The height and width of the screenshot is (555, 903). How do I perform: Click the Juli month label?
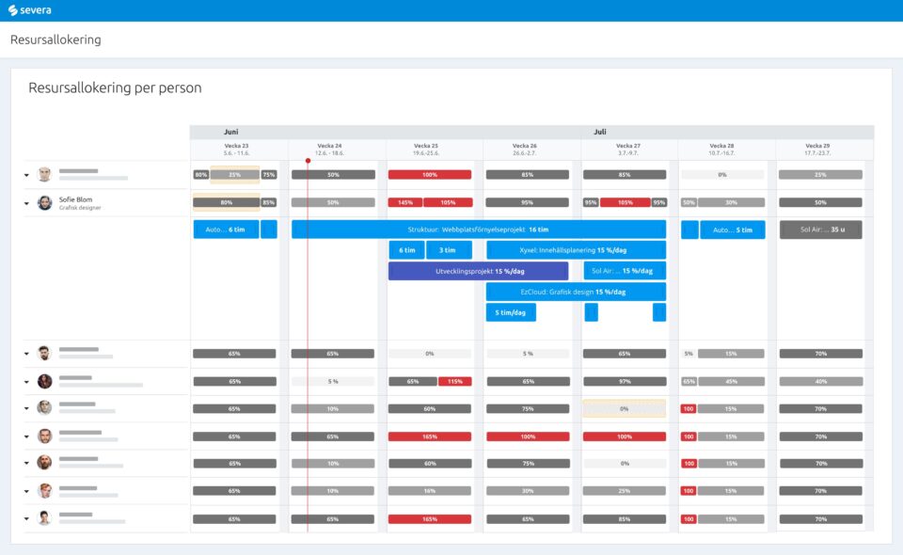pos(600,133)
